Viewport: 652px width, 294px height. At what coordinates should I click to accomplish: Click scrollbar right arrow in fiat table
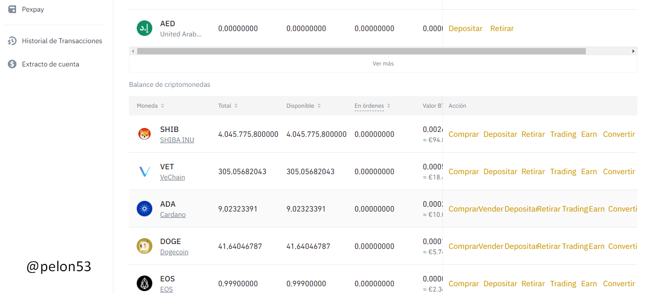[633, 51]
